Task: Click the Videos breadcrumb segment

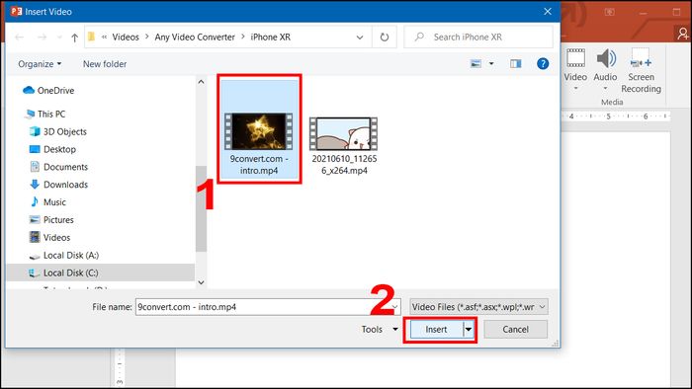Action: point(126,37)
